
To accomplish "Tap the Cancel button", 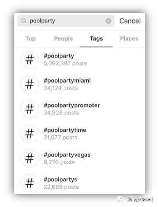I will tap(130, 21).
